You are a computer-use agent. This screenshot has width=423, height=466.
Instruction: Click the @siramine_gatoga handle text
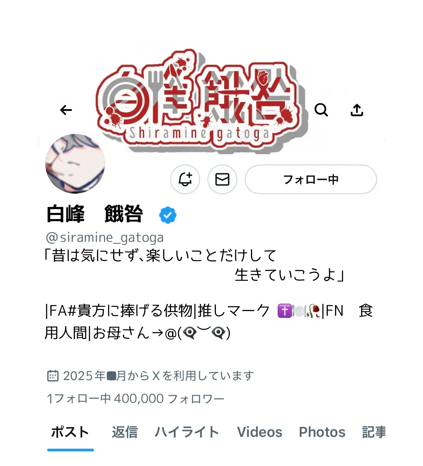105,238
